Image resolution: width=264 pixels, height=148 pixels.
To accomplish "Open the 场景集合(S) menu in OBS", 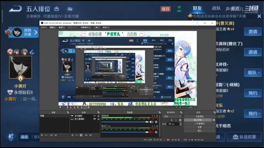I will 86,27.
